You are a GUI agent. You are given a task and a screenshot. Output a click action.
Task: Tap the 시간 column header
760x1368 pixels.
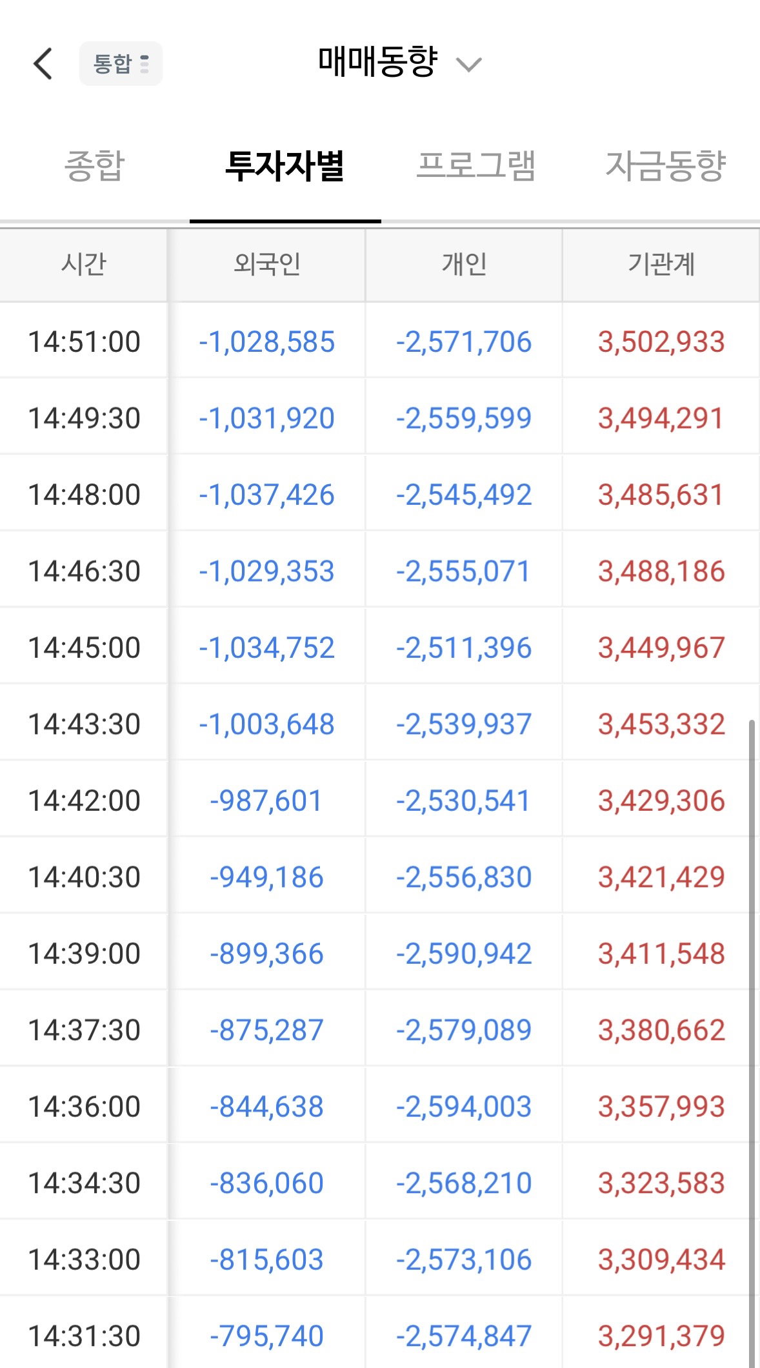[84, 264]
